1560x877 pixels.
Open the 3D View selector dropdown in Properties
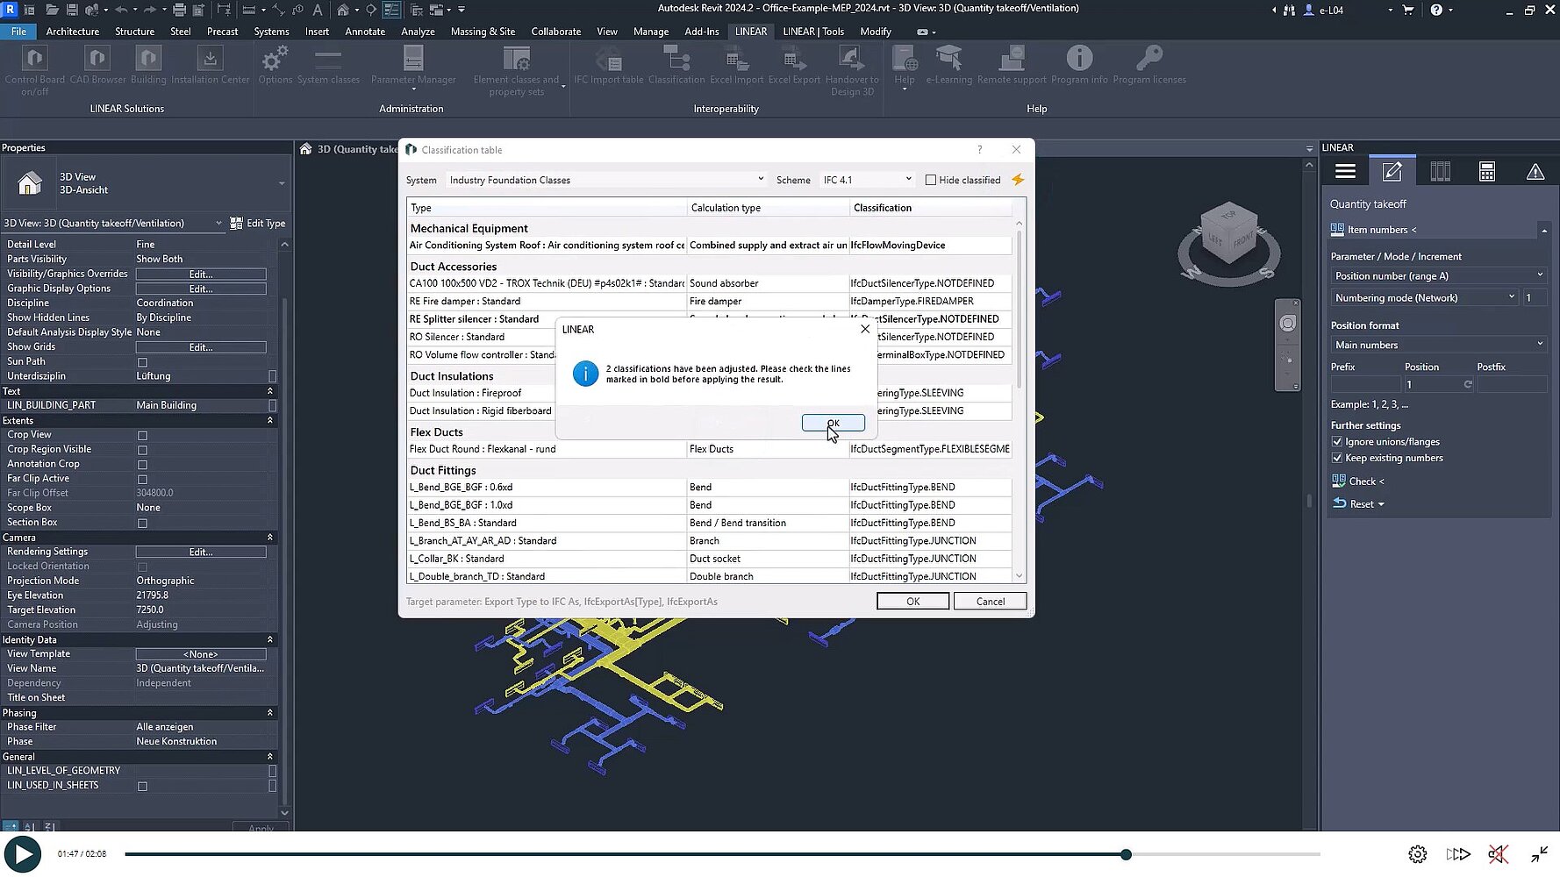[113, 224]
